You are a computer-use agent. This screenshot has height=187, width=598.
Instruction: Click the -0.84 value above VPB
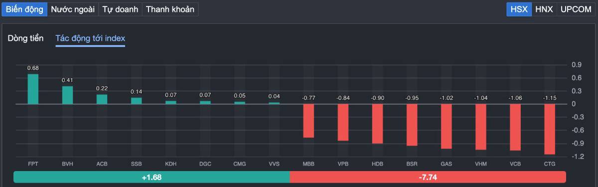(x=343, y=98)
